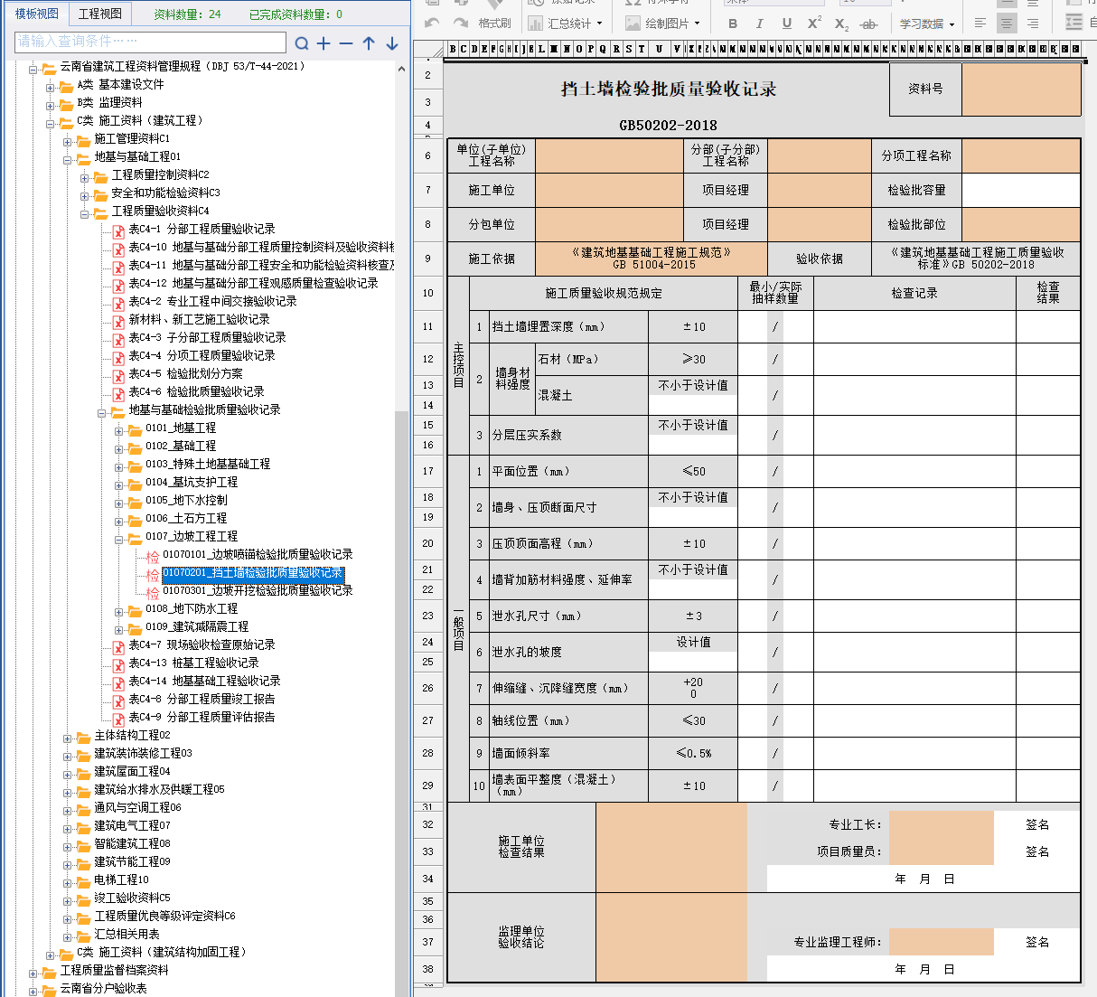Image resolution: width=1097 pixels, height=997 pixels.
Task: Click the redo arrow icon
Action: pos(461,23)
